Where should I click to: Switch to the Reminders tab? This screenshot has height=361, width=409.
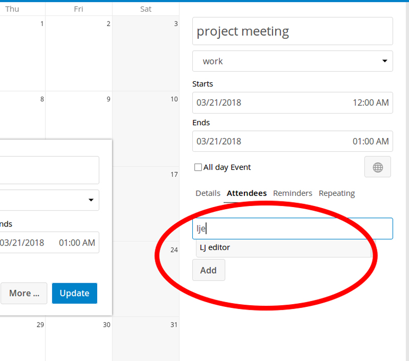tap(292, 193)
